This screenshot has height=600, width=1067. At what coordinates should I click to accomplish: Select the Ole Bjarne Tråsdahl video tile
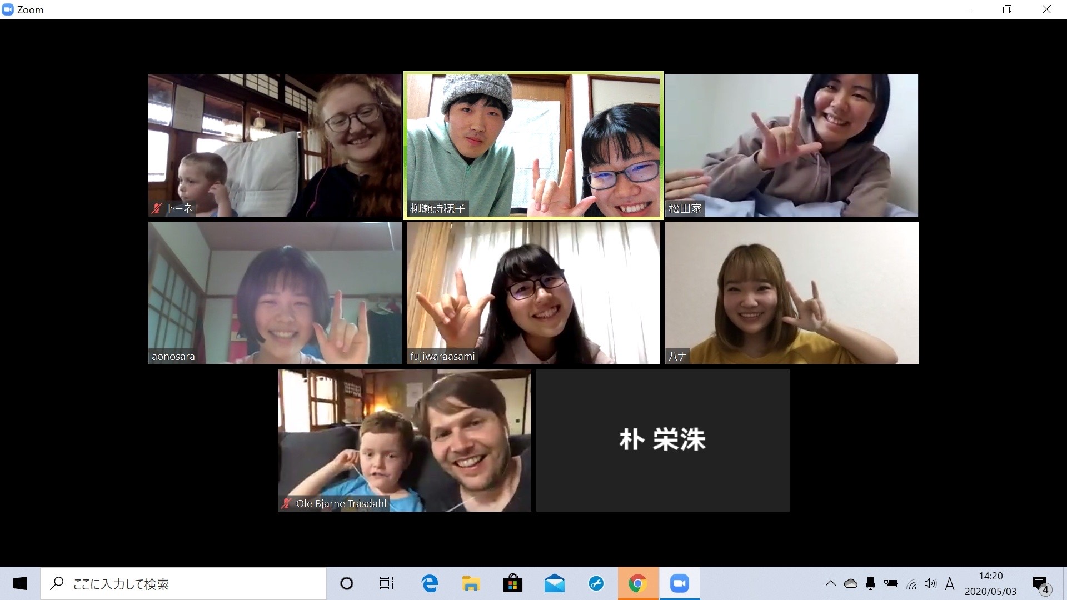click(x=404, y=440)
